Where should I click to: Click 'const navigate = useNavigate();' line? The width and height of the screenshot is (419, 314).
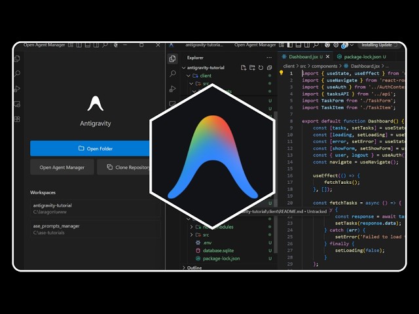click(355, 162)
